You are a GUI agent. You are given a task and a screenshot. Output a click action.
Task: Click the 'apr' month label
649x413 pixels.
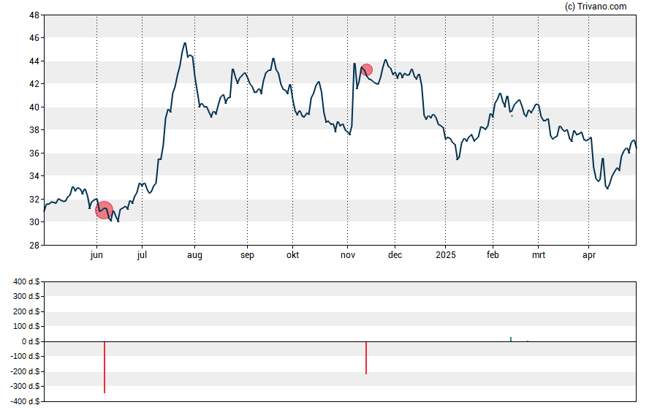[x=589, y=255]
